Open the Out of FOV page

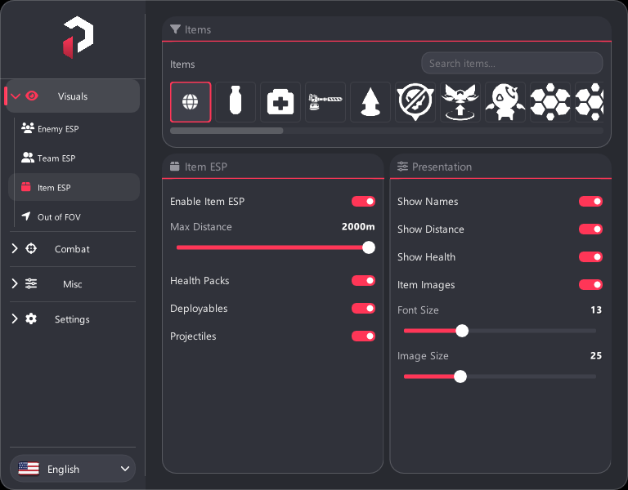[74, 216]
